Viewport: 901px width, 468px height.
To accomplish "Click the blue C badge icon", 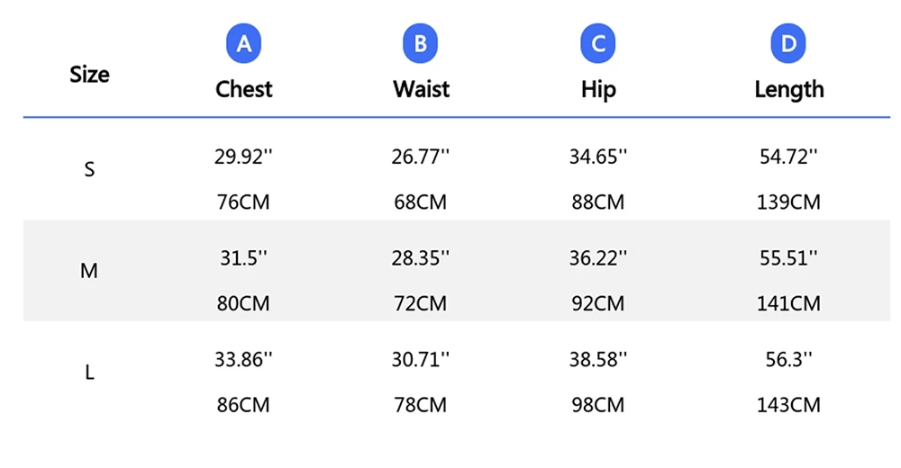I will click(x=598, y=44).
